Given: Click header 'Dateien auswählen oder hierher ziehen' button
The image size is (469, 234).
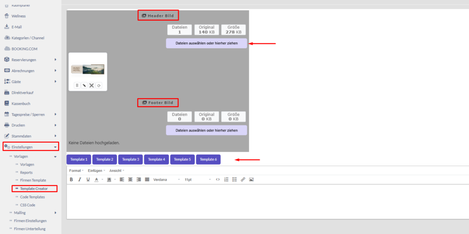Looking at the screenshot, I should pos(207,43).
